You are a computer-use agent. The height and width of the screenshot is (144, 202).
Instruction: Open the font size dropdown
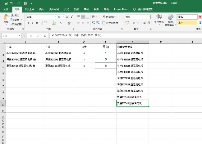(x=63, y=17)
